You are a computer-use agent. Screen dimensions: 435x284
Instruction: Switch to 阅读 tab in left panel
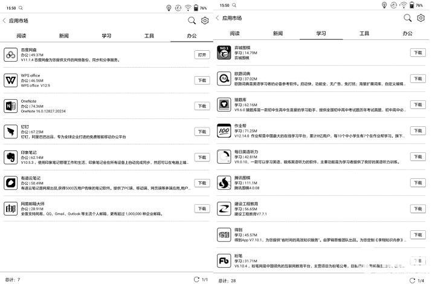[x=21, y=36]
